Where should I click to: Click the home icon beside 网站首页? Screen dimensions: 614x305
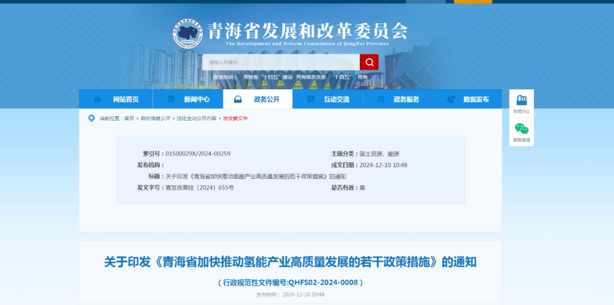point(98,99)
